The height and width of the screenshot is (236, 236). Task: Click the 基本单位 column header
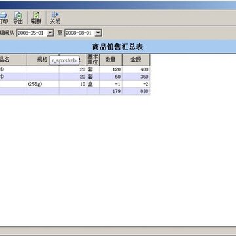pyautogui.click(x=93, y=60)
